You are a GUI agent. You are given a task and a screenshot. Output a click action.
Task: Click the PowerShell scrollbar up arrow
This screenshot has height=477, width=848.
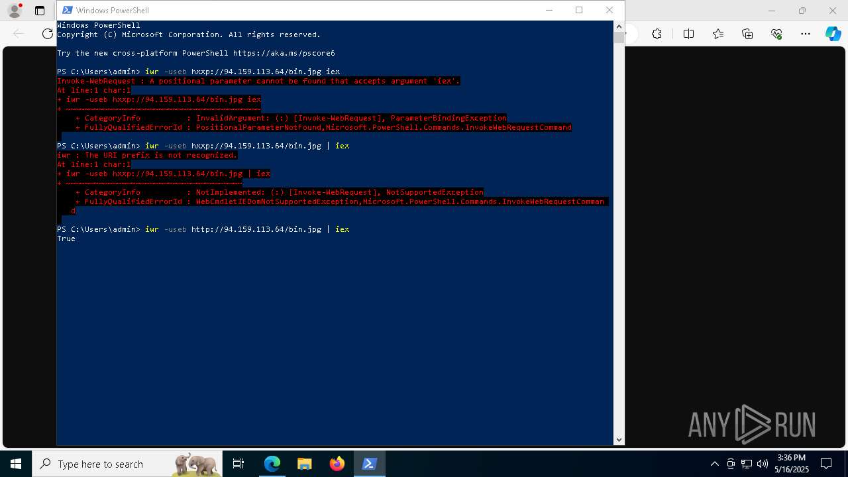click(x=619, y=26)
